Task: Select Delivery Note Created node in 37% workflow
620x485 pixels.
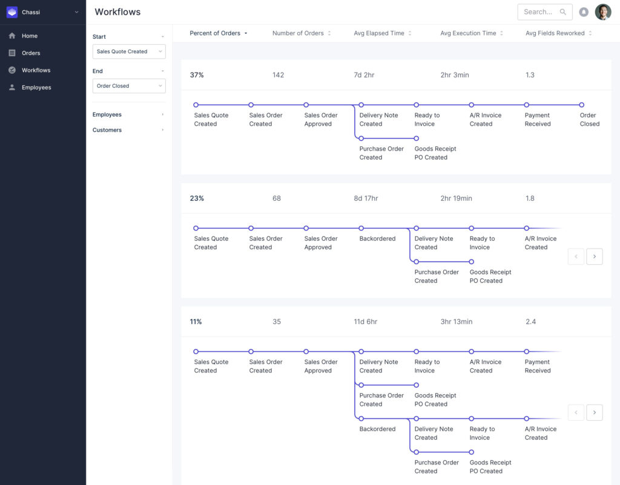Action: coord(361,105)
